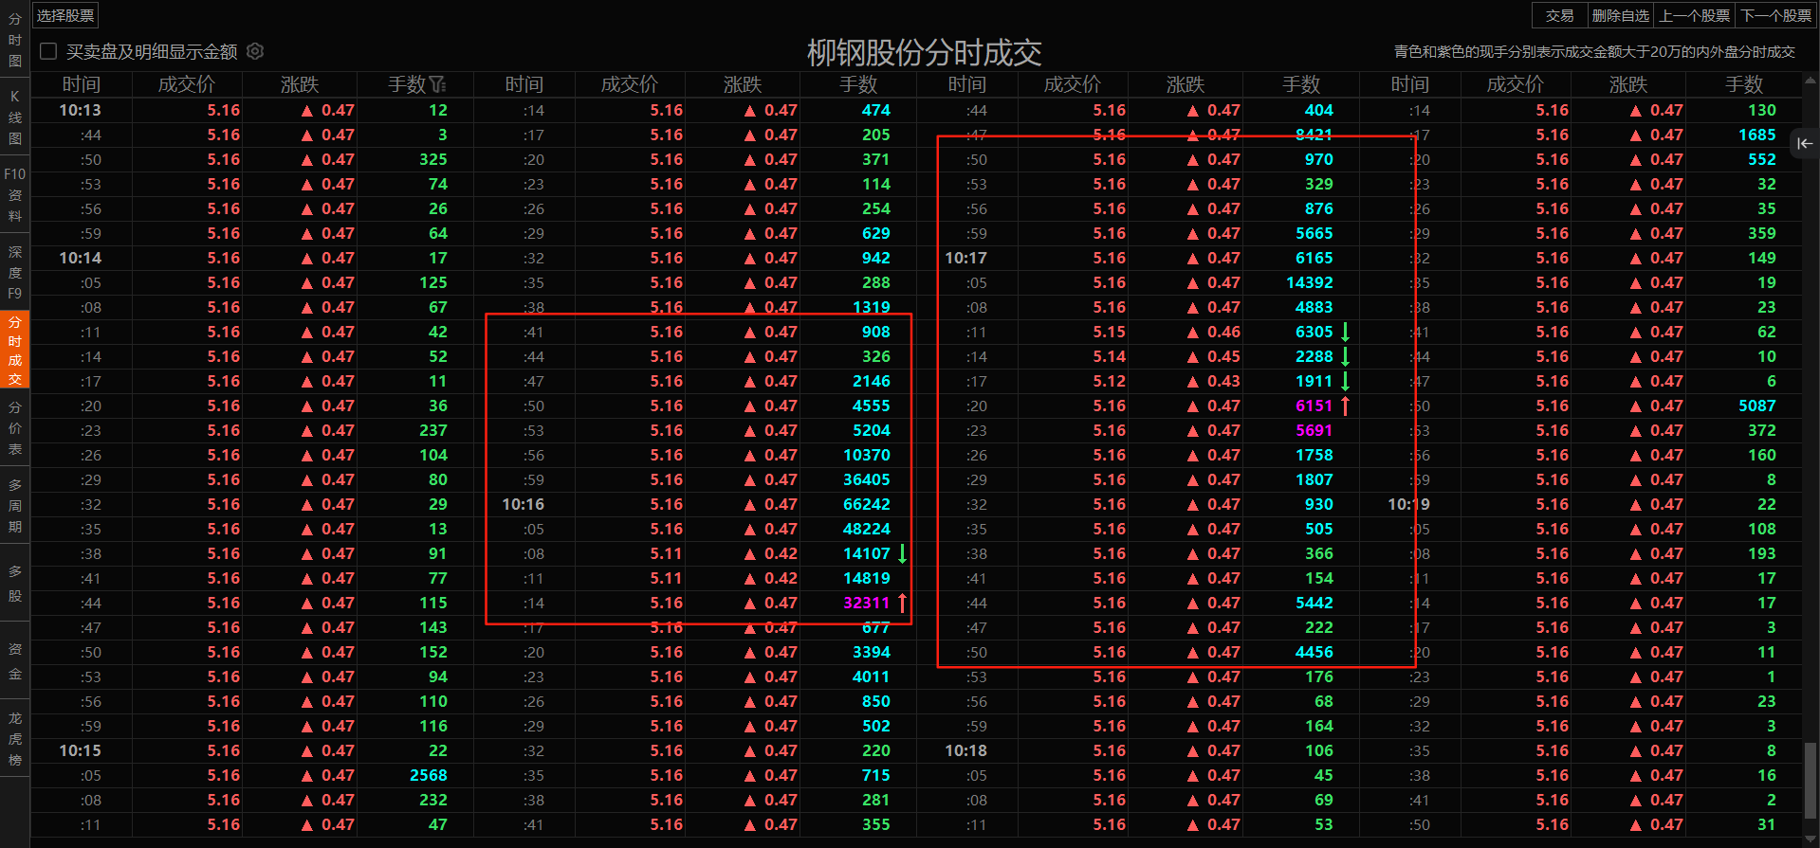Click time cell 10:13
1820x848 pixels.
pos(80,110)
